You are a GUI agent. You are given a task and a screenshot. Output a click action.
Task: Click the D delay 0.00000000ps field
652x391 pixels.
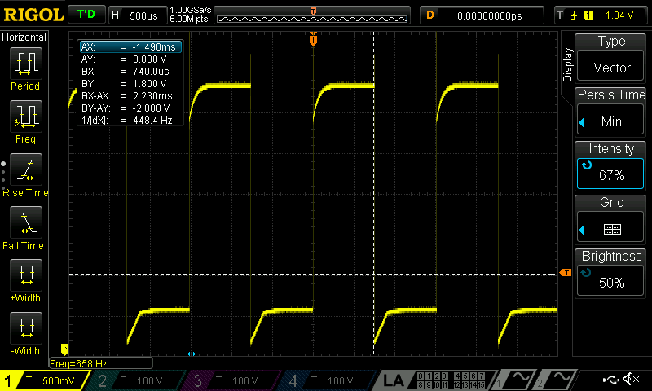click(482, 15)
